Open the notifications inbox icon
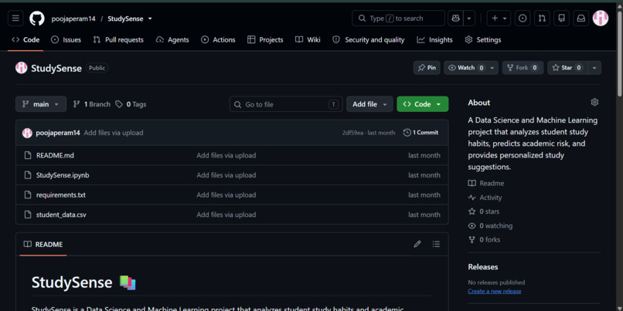Viewport: 623px width, 311px height. 581,19
